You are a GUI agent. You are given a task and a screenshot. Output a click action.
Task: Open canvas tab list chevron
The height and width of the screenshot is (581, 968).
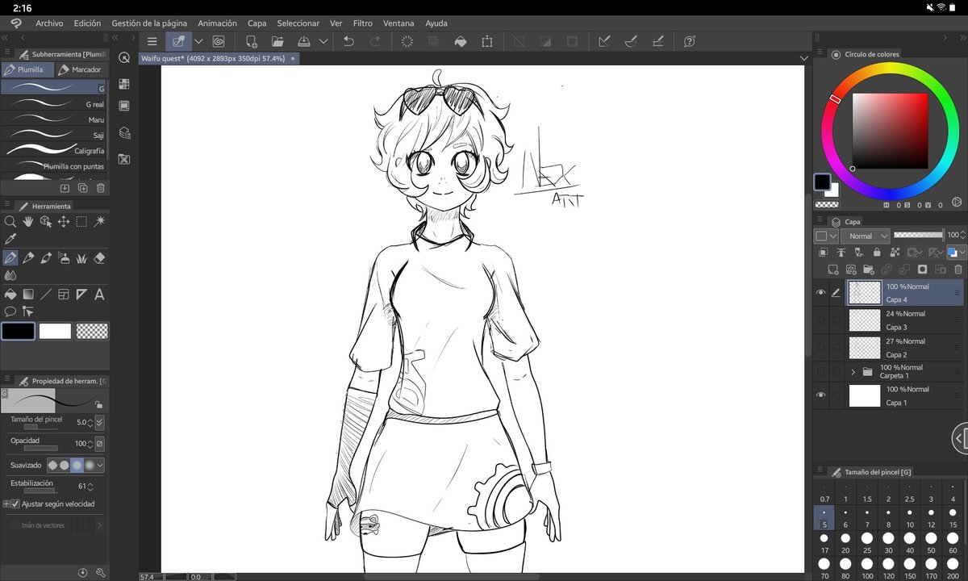(803, 59)
